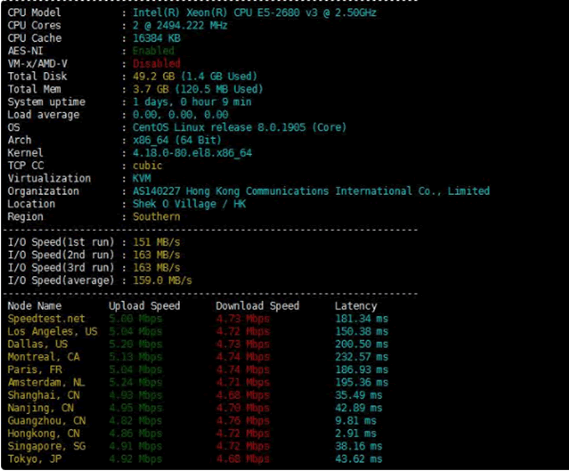Select the 'Tokyo, JP' node name
The image size is (569, 471).
(34, 458)
